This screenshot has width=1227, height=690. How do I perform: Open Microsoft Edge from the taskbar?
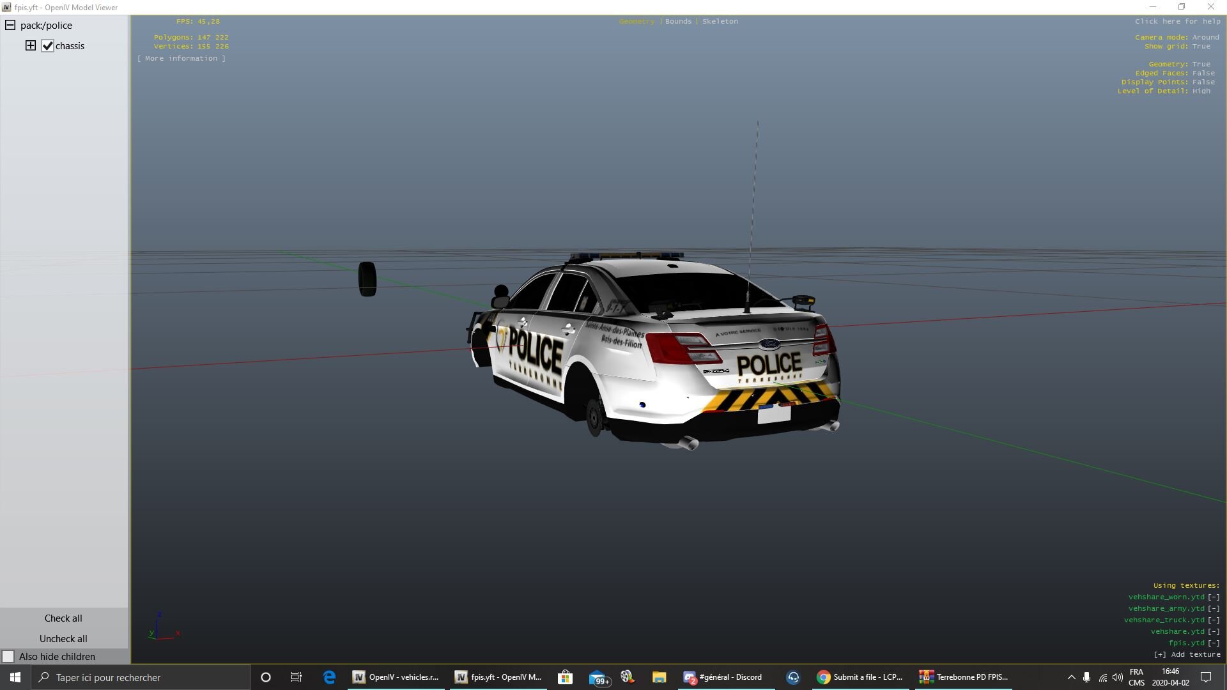coord(329,677)
